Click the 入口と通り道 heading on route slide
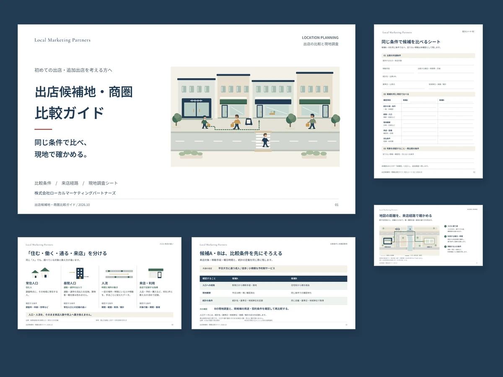503x377 pixels. (x=453, y=226)
